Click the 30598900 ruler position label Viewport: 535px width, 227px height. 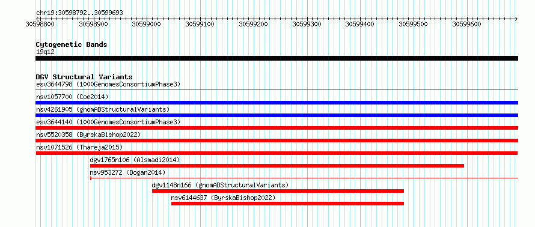[94, 24]
